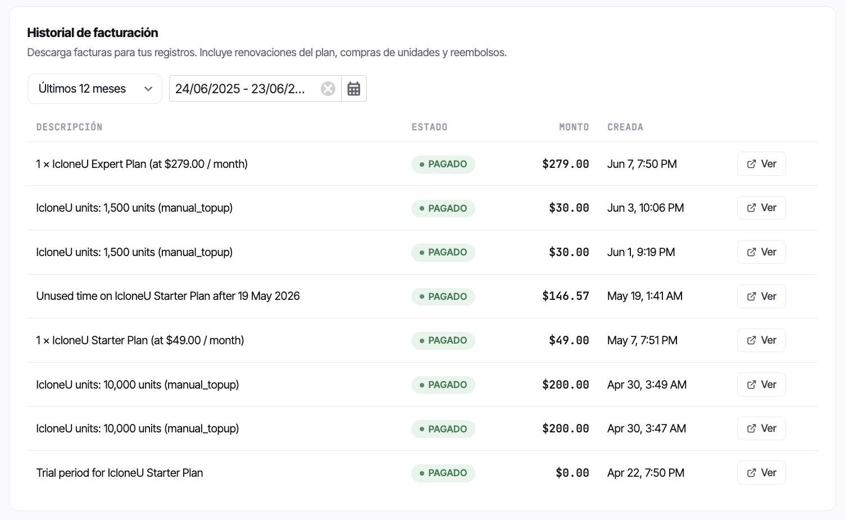845x520 pixels.
Task: Click PAGADO badge in the Unused time row
Action: pos(443,297)
